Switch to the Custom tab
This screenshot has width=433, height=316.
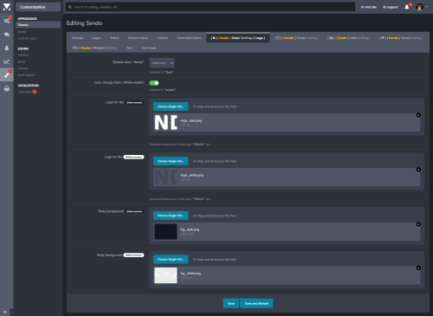click(x=162, y=38)
